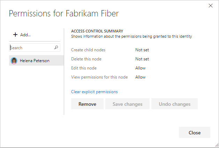219x148 pixels.
Task: Click the plus icon to add an identity
Action: [15, 35]
